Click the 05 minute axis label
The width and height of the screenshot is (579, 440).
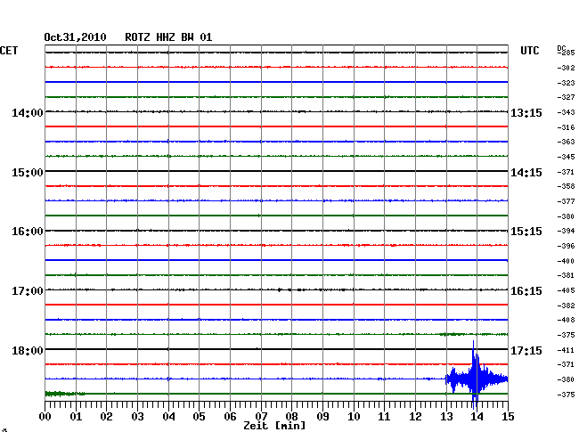coord(199,417)
